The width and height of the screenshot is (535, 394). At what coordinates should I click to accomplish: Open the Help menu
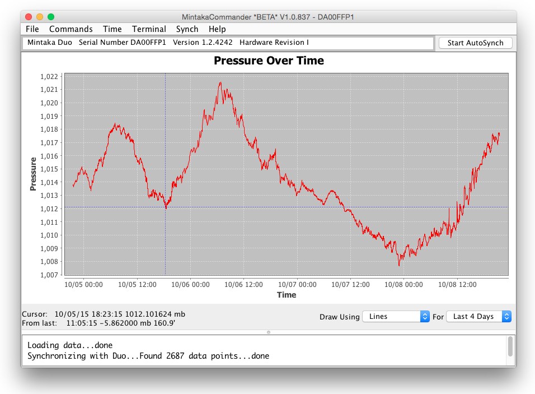tap(217, 29)
